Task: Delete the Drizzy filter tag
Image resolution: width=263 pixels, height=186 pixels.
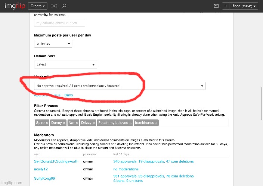Action: tap(94, 123)
